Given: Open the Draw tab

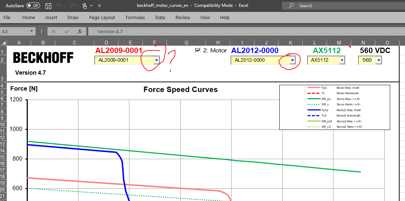Looking at the screenshot, I should 73,18.
